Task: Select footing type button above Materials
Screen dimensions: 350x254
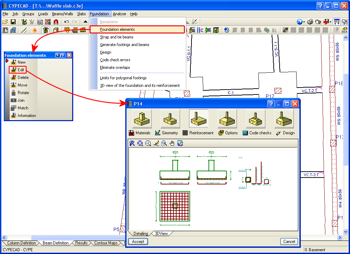Action: click(x=142, y=119)
